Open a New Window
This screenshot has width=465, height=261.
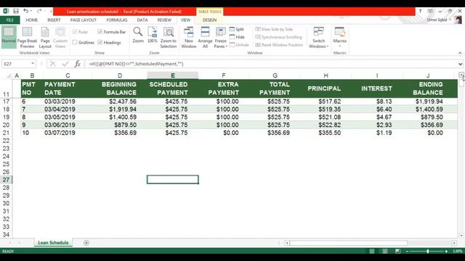click(x=189, y=37)
